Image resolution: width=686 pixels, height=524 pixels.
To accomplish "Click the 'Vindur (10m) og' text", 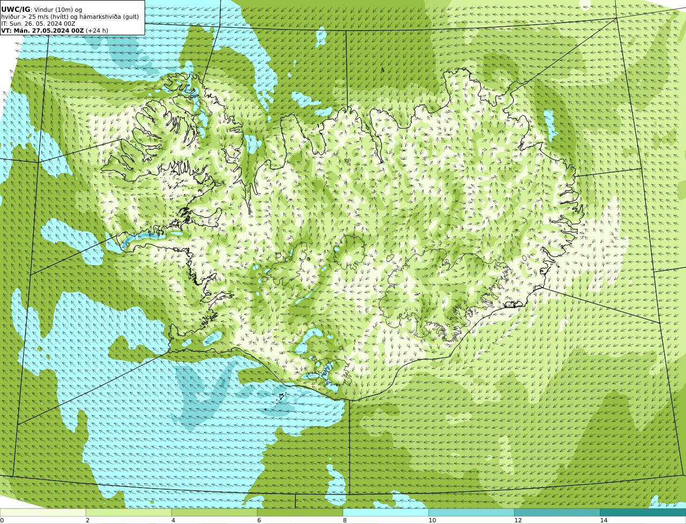I will point(58,10).
